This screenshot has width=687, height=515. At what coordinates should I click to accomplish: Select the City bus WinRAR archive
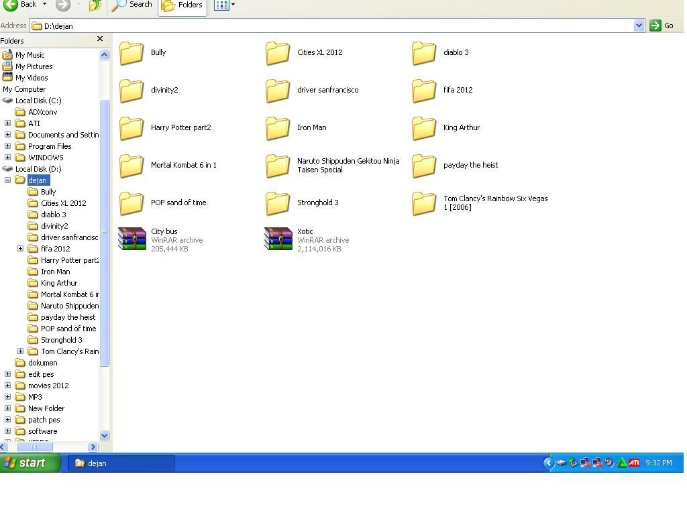pos(161,240)
